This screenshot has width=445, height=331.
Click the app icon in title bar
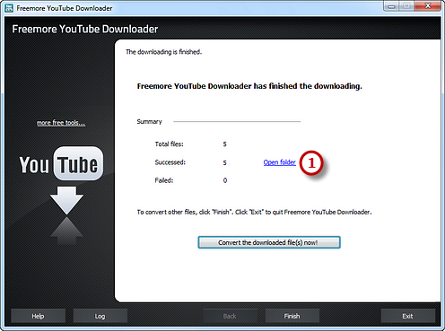pos(9,8)
